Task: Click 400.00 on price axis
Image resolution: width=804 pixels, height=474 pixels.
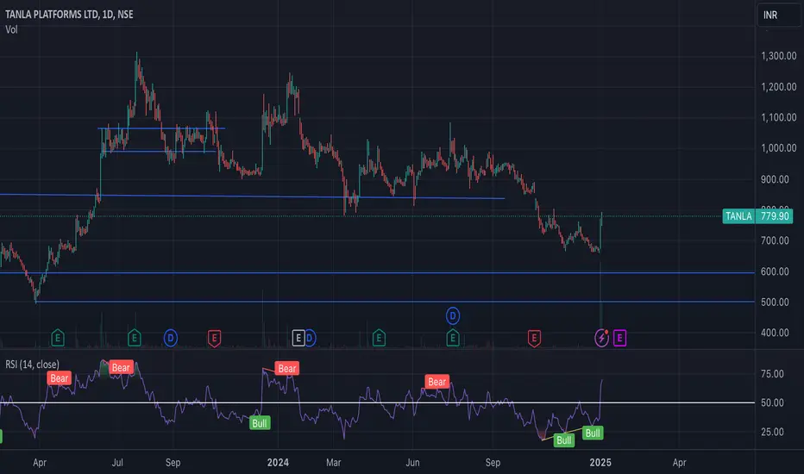Action: [x=775, y=333]
